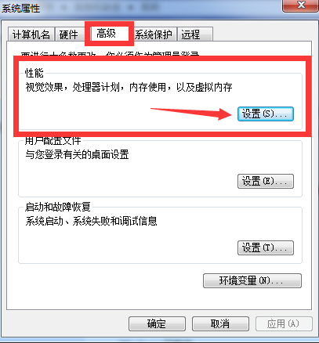This screenshot has height=343, width=319.
Task: Confirm with the 确定 button
Action: click(157, 323)
